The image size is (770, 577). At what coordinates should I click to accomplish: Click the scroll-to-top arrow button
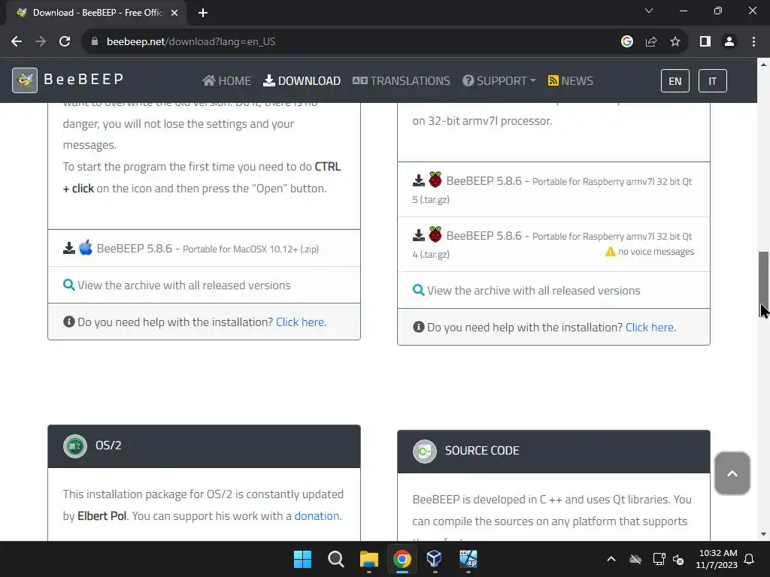[732, 473]
